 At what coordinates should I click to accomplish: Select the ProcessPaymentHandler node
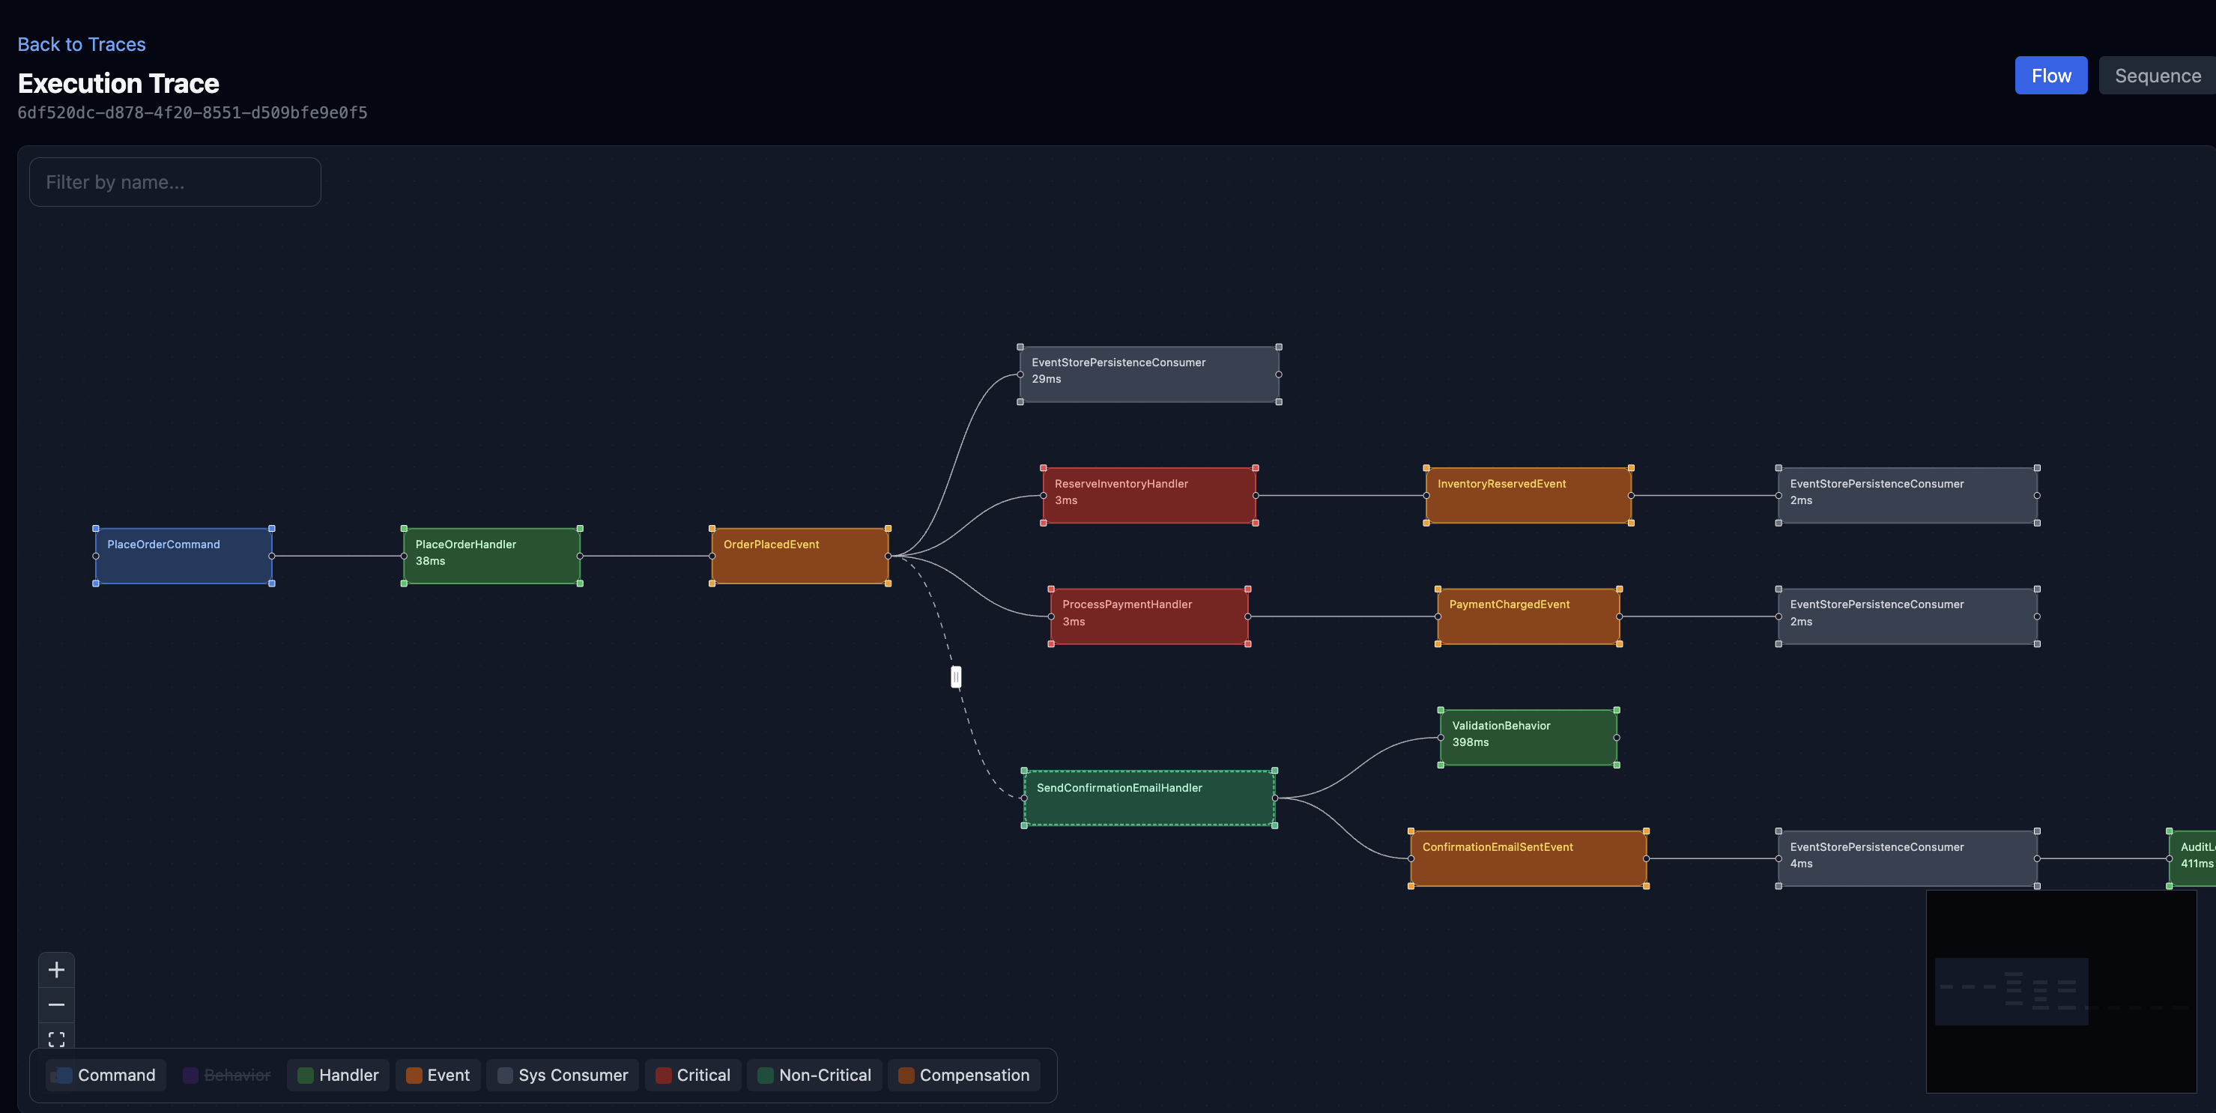tap(1149, 616)
